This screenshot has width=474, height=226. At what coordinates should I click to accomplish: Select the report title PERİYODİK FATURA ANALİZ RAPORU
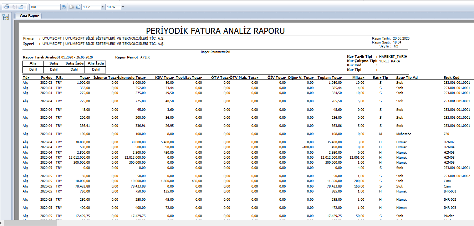215,31
